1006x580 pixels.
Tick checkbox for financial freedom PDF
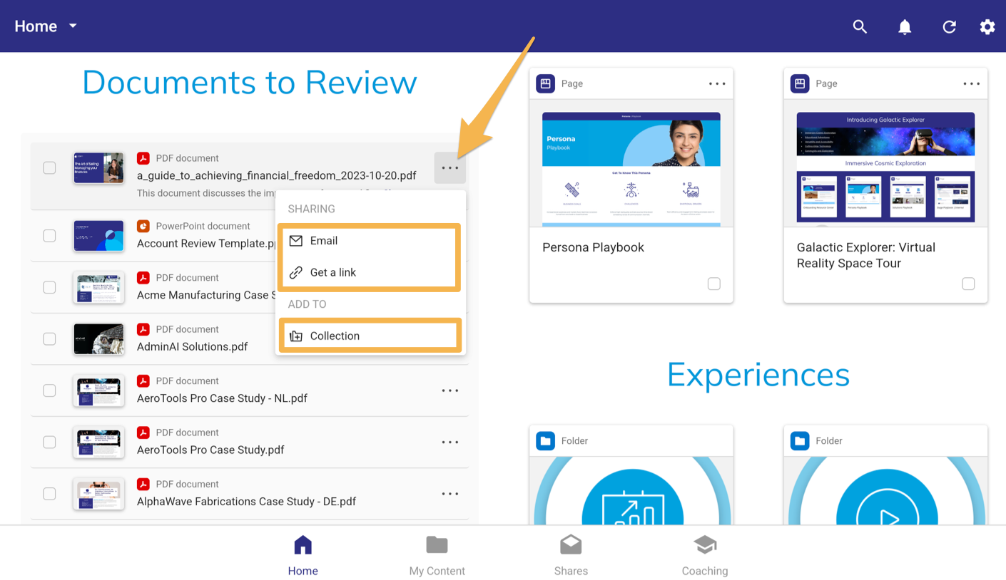pos(49,168)
